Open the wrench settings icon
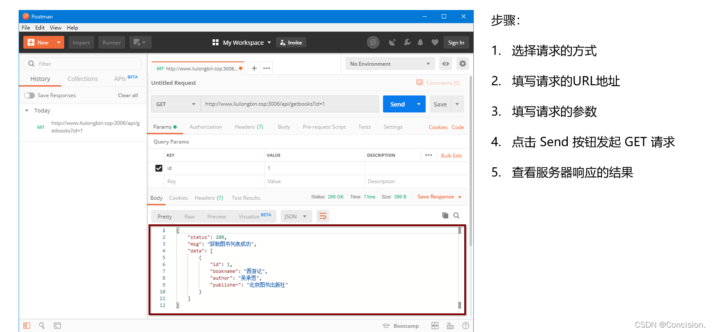The height and width of the screenshot is (332, 712). coord(407,42)
